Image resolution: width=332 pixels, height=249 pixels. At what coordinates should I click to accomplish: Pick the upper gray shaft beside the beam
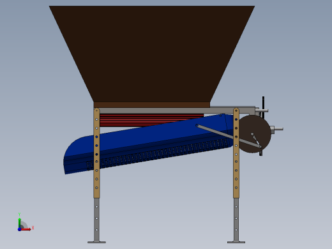[262, 111]
